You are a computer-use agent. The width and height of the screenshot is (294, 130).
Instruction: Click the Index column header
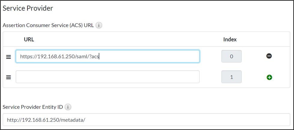[230, 39]
